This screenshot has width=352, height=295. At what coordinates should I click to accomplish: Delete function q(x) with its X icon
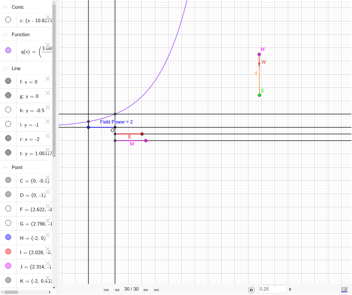[48, 45]
